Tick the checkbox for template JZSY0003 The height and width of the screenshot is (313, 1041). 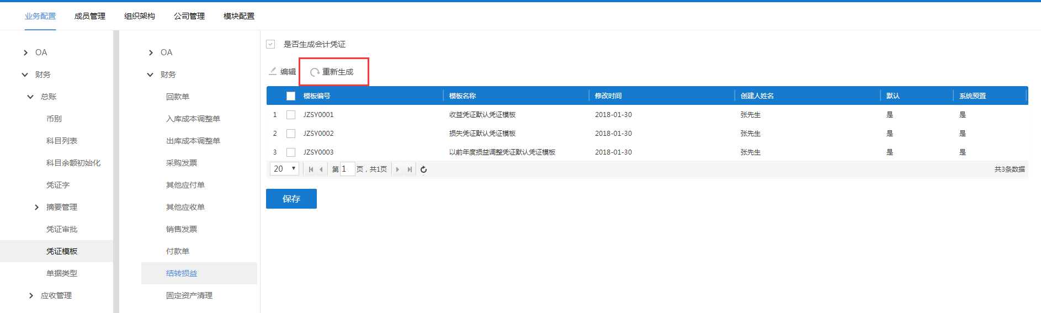291,152
